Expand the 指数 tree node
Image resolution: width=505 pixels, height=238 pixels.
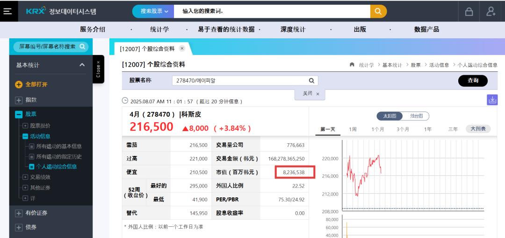pos(19,100)
